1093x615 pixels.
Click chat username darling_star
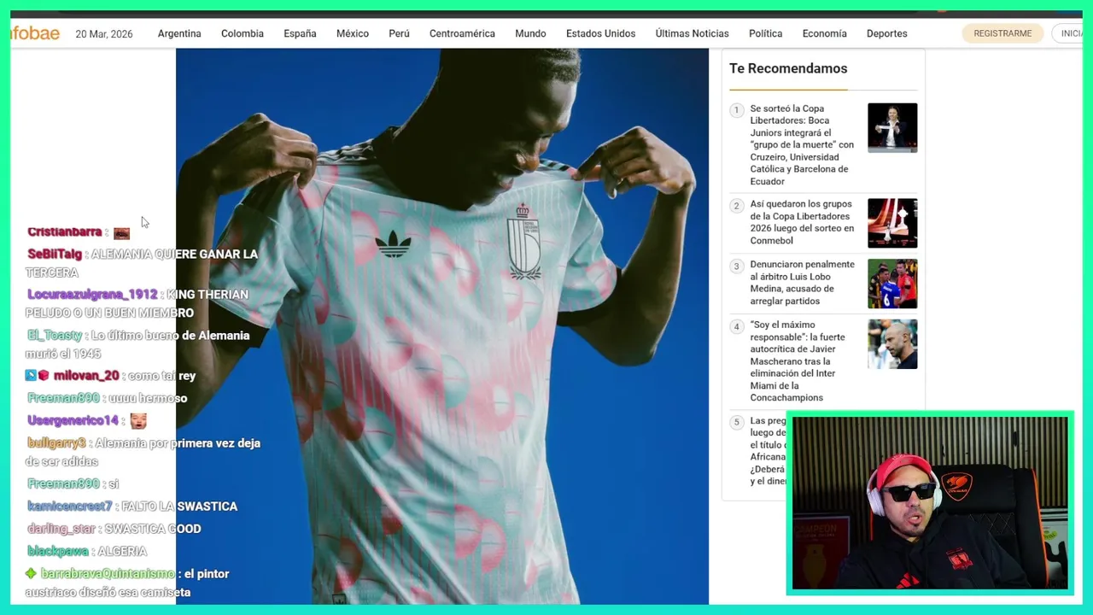pos(61,529)
